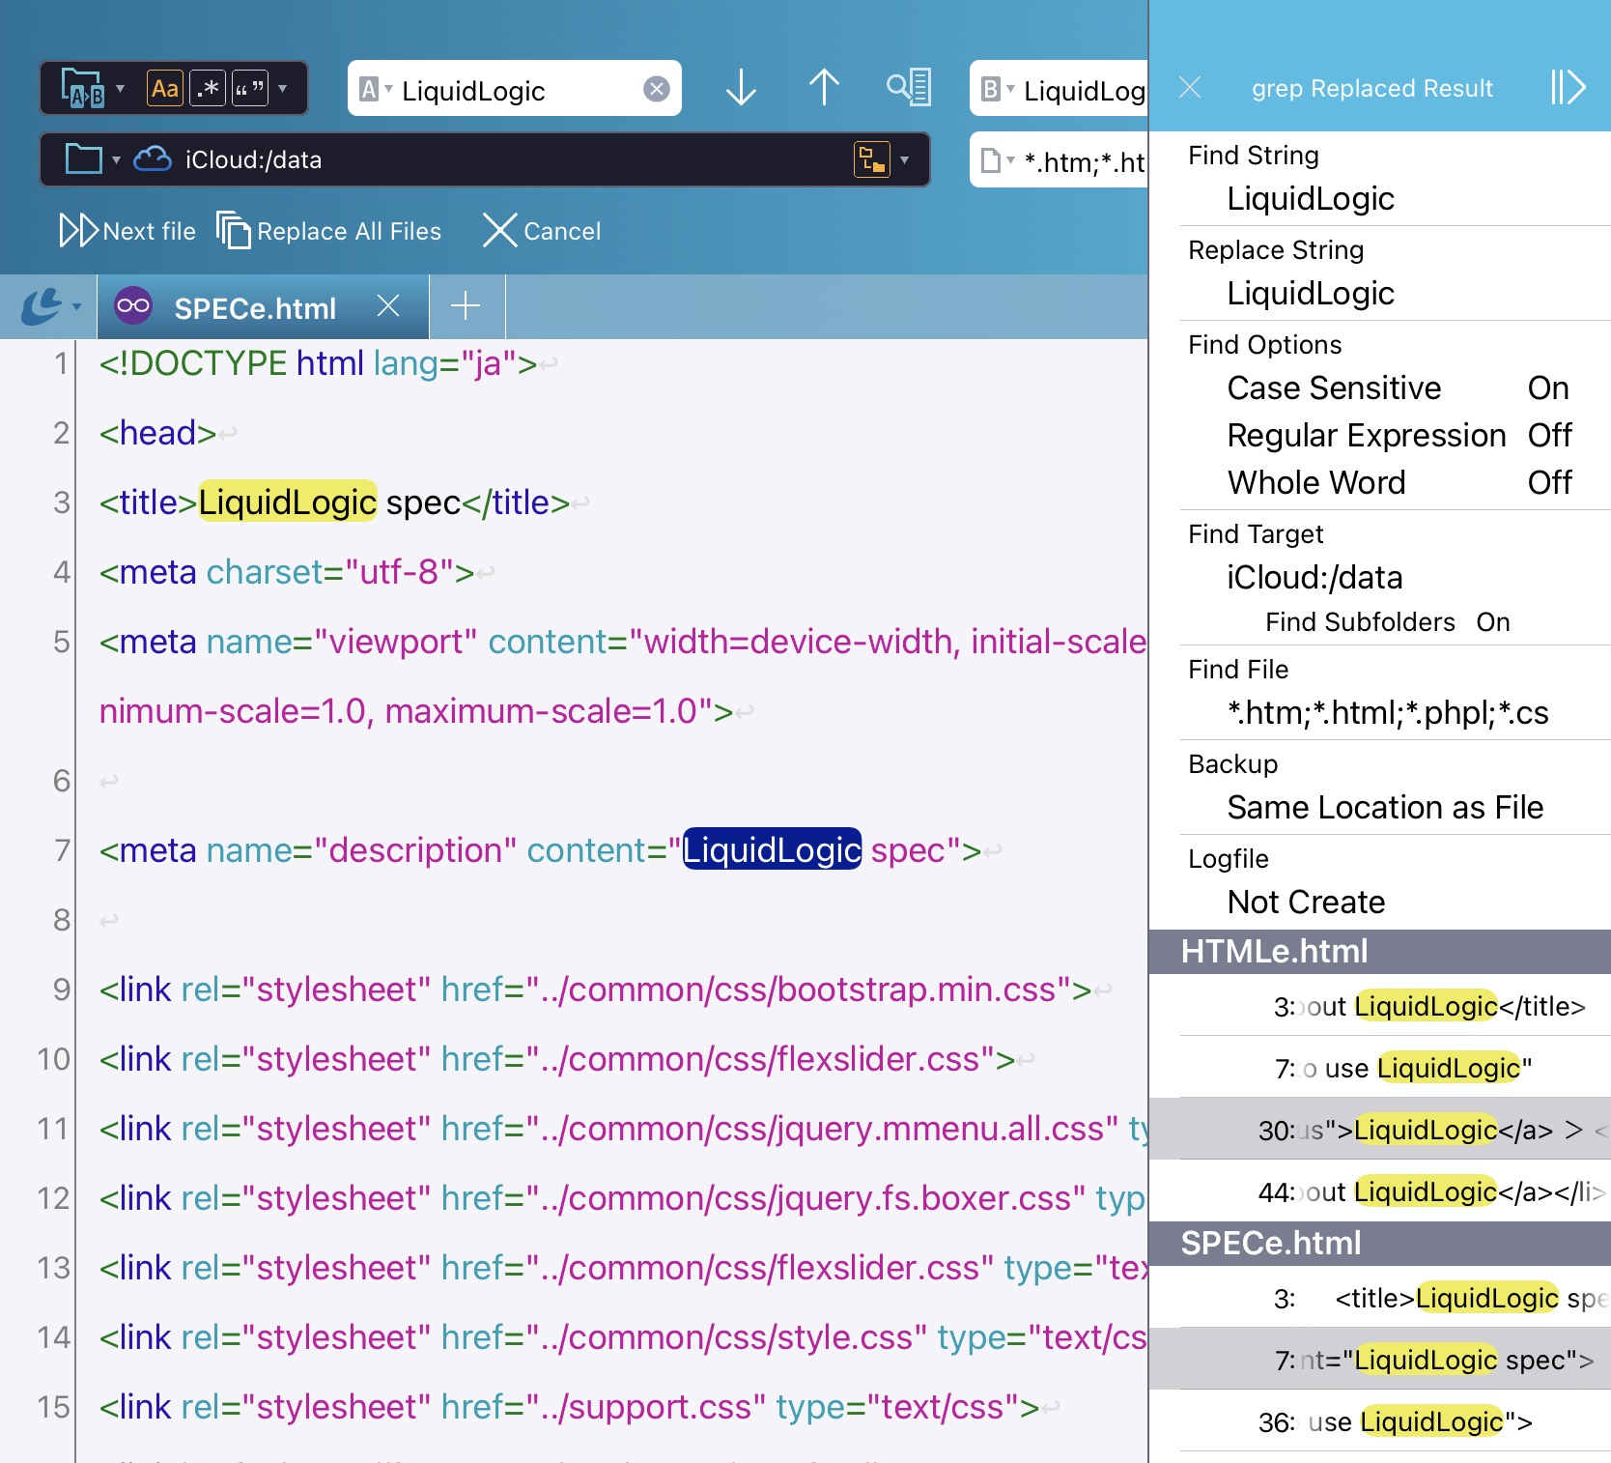Image resolution: width=1611 pixels, height=1463 pixels.
Task: Open the find results list icon
Action: point(908,88)
